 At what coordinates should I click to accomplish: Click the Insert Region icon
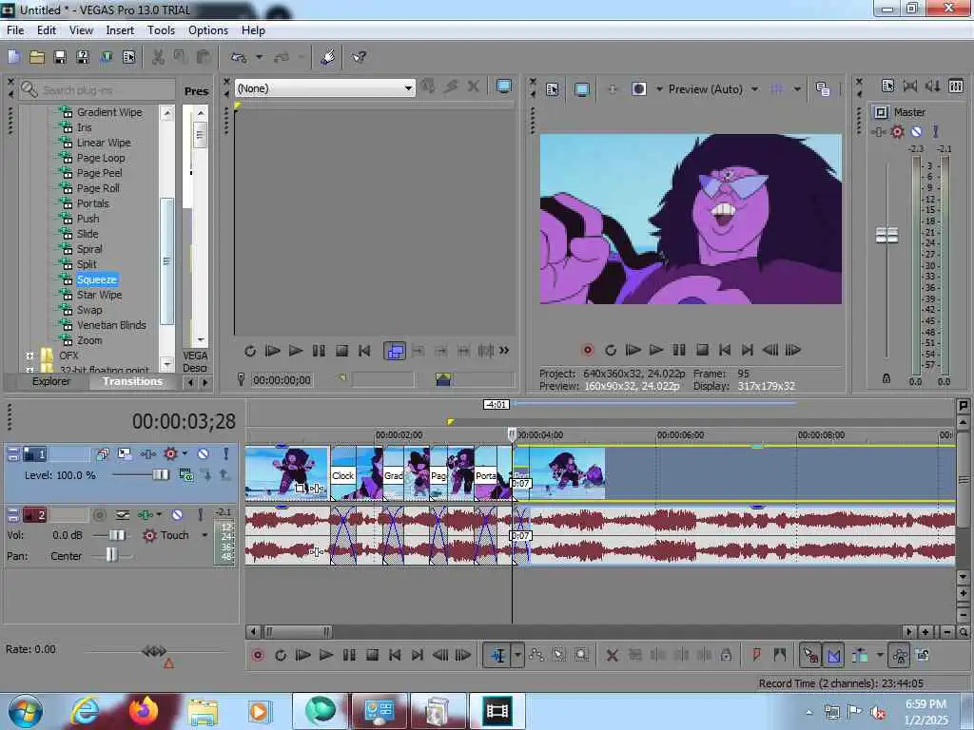[x=780, y=655]
